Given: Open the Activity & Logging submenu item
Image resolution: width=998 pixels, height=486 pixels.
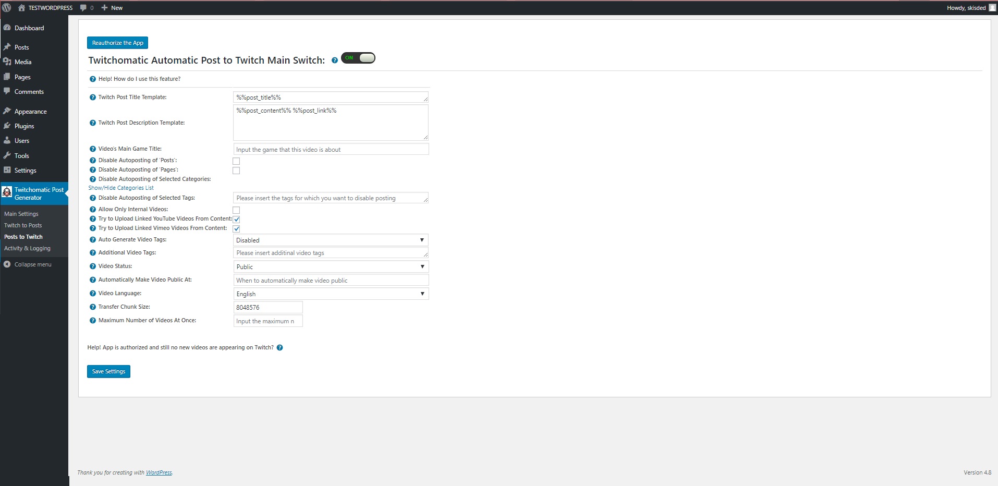Looking at the screenshot, I should (27, 248).
